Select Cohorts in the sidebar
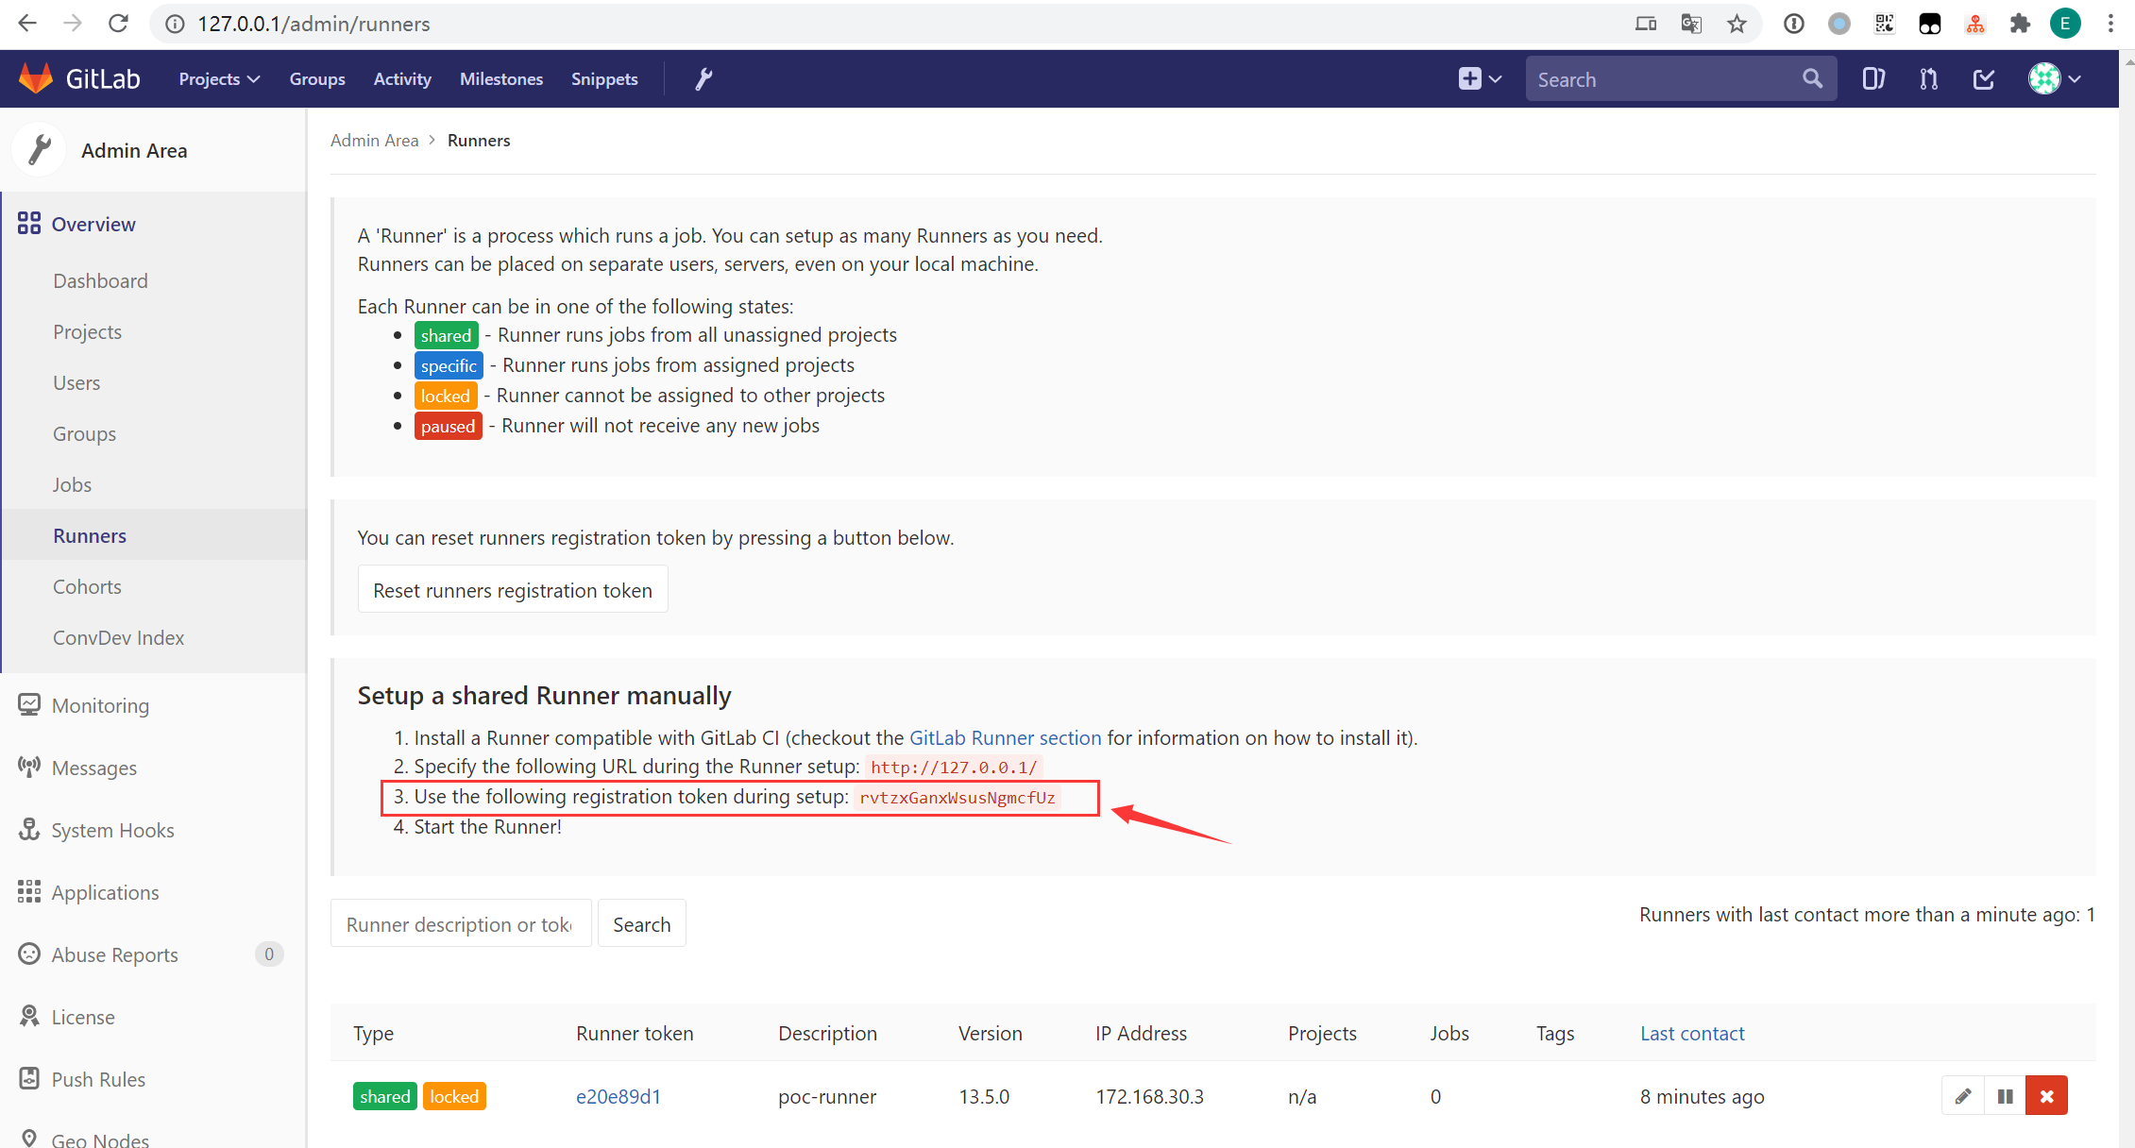Image resolution: width=2135 pixels, height=1148 pixels. (87, 586)
